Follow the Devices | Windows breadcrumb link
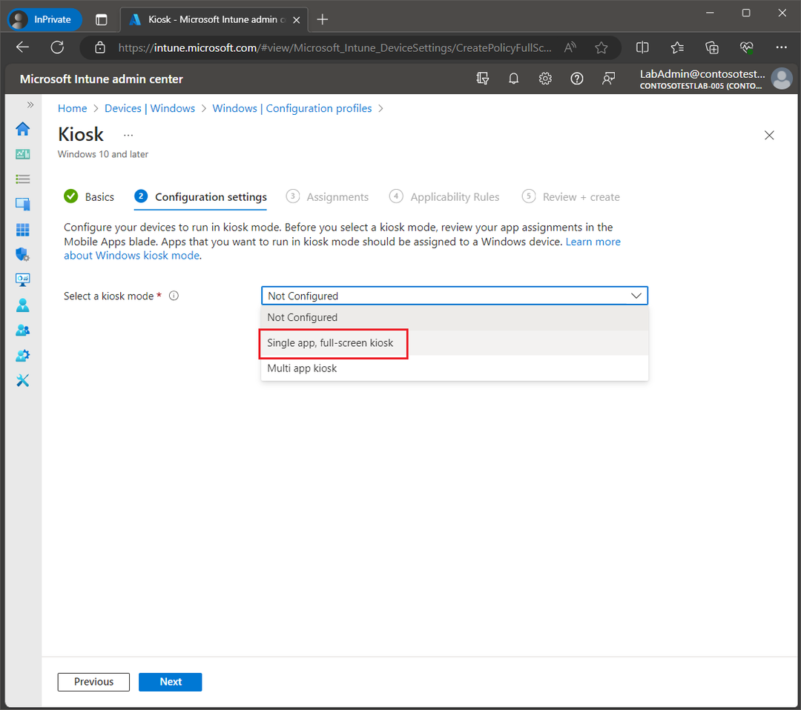The image size is (801, 710). click(150, 108)
